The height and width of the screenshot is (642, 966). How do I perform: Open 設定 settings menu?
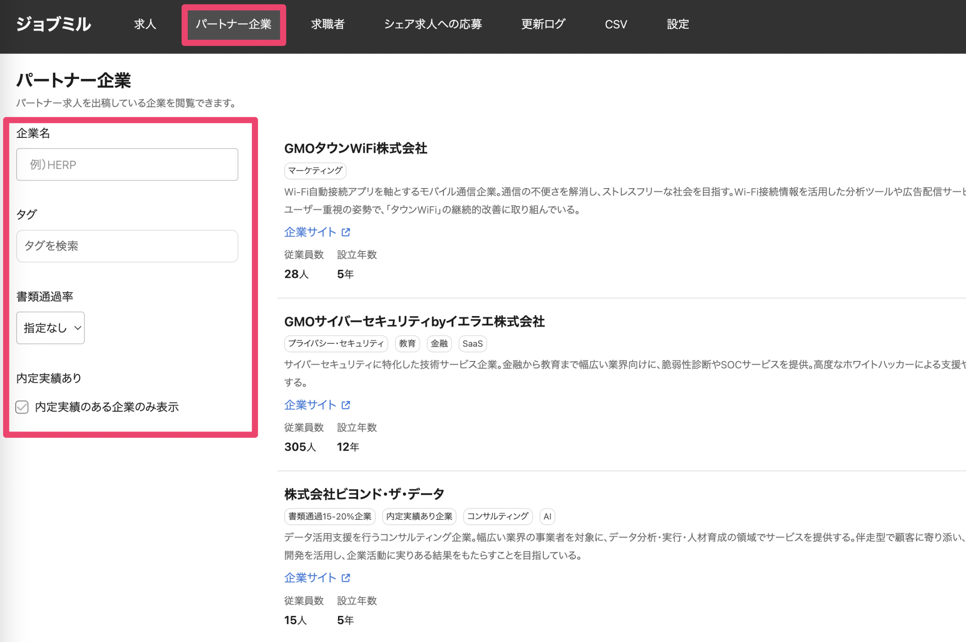tap(677, 24)
